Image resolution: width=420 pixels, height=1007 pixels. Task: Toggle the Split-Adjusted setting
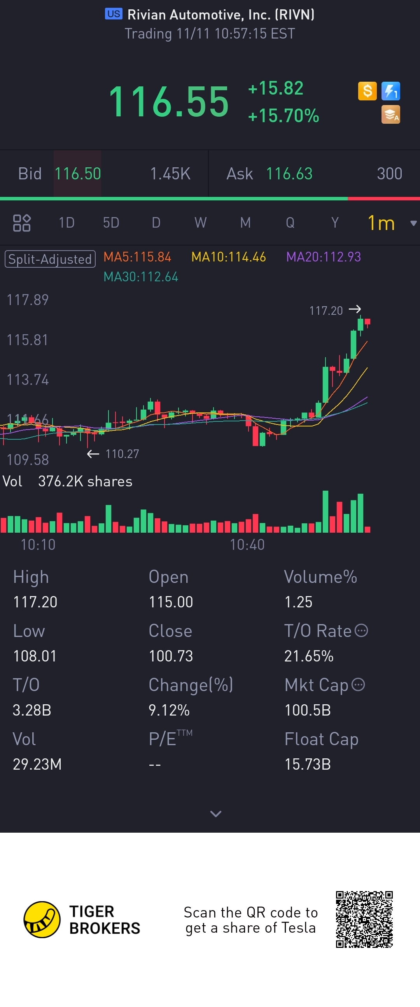[x=50, y=259]
